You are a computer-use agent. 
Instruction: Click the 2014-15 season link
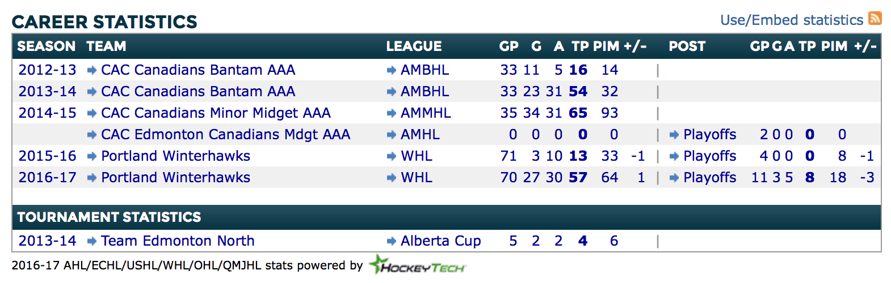point(47,113)
